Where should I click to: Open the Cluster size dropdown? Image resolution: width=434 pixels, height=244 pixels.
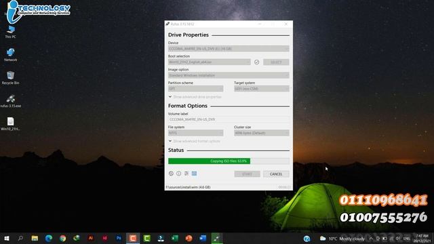[262, 133]
